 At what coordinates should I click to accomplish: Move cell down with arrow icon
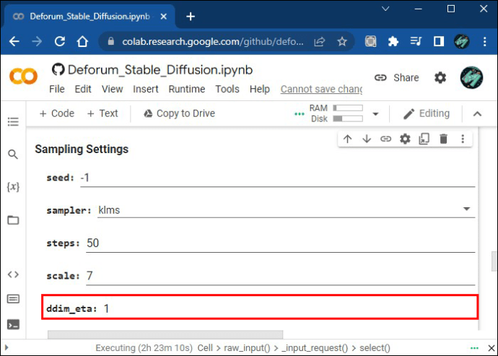coord(367,139)
